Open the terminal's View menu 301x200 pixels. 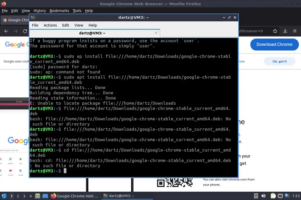click(x=79, y=25)
